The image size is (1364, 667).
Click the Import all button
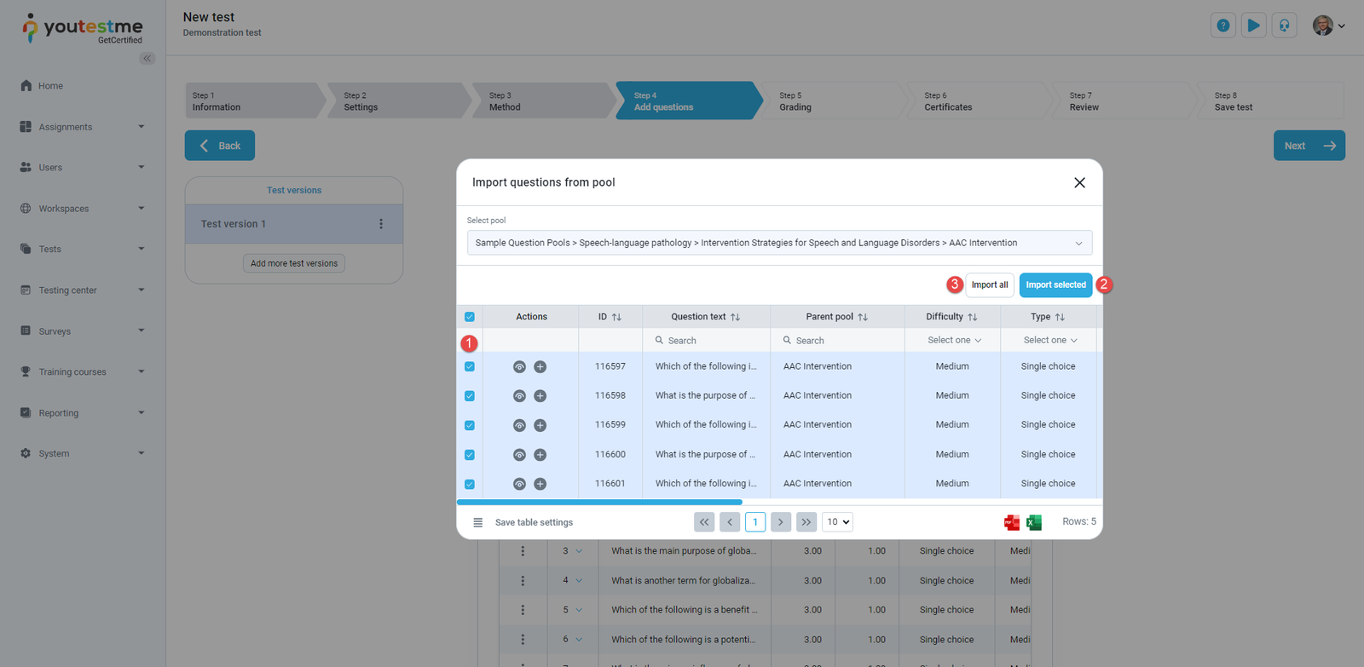[x=989, y=285]
